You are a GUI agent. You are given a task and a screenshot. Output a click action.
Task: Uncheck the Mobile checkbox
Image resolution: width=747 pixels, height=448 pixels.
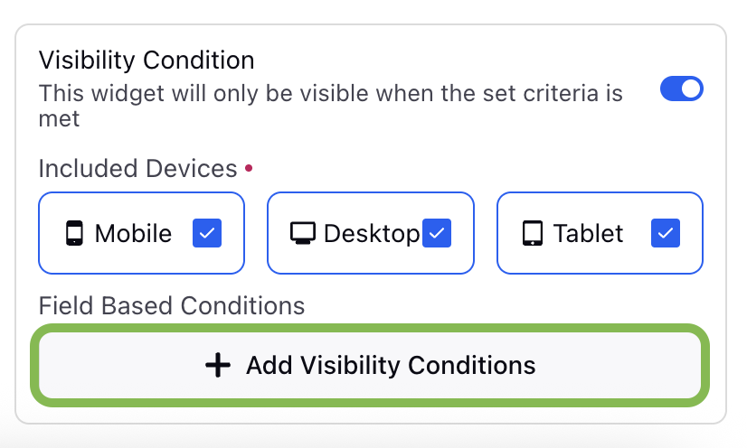207,233
